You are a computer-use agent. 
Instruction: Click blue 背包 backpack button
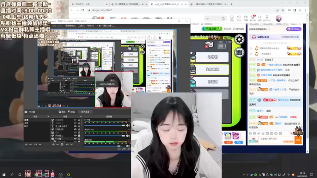click(239, 142)
